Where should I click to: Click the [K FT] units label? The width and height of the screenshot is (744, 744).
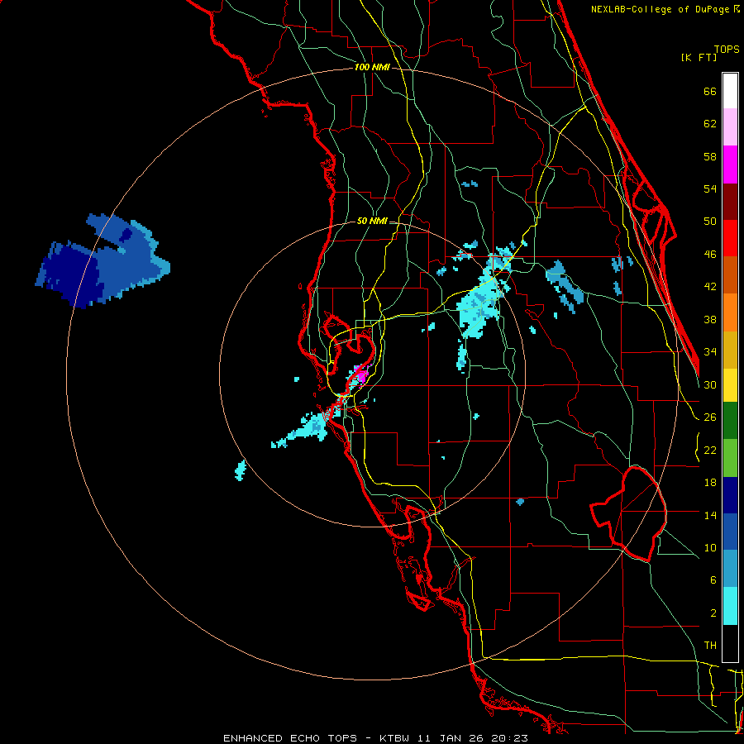click(x=699, y=57)
